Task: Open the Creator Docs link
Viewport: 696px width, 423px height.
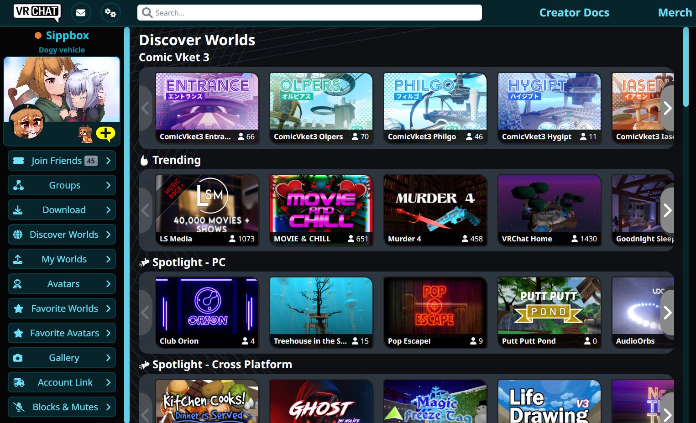Action: (x=574, y=13)
